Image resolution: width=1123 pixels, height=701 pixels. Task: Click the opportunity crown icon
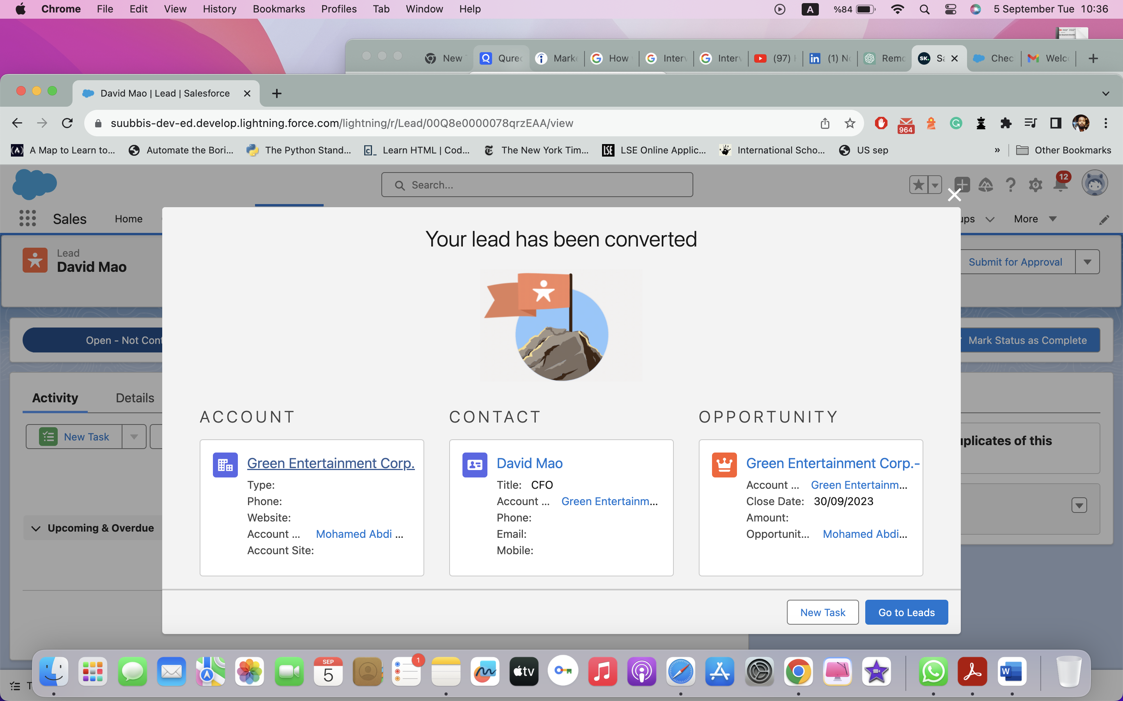724,465
